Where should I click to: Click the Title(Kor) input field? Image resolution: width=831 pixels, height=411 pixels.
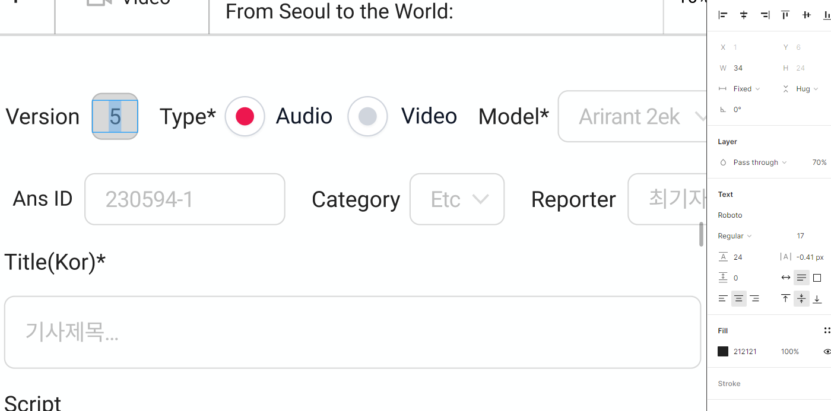point(353,332)
